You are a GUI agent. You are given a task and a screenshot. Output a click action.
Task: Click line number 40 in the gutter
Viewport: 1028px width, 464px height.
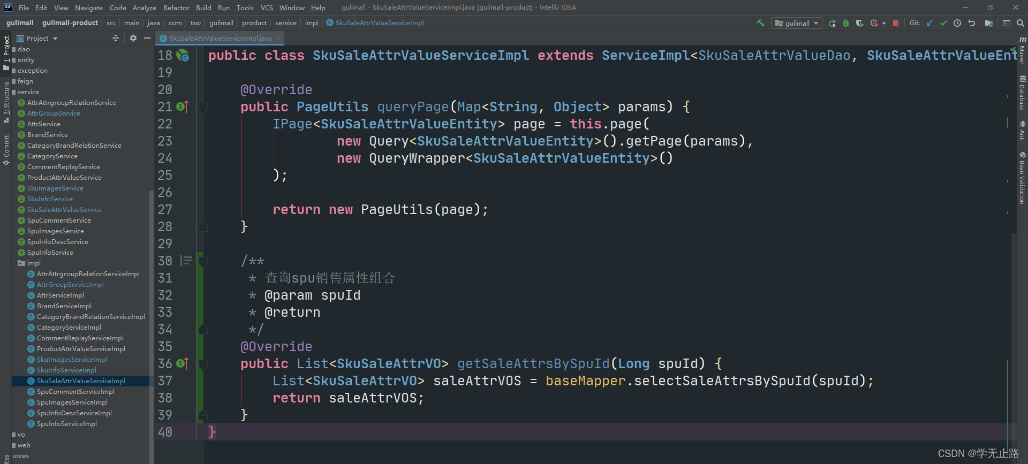click(x=165, y=432)
